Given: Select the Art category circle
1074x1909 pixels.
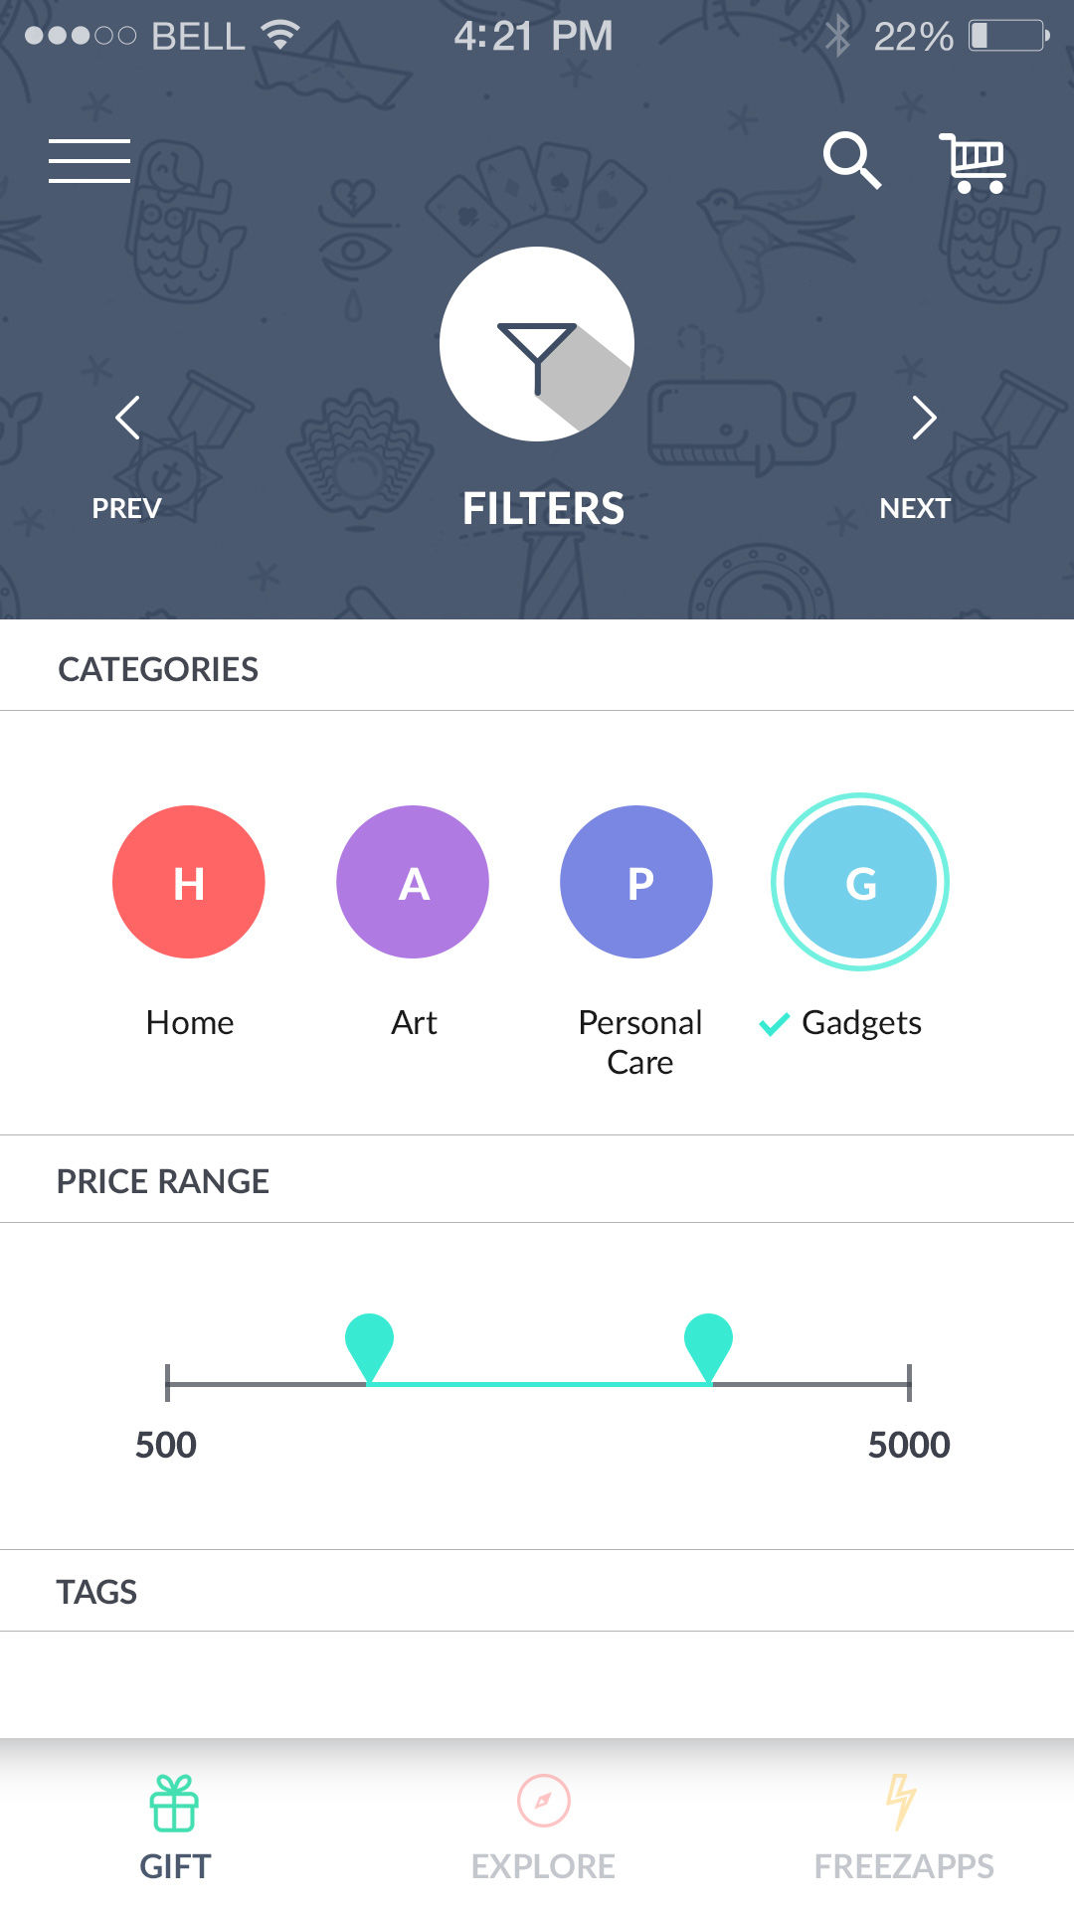Looking at the screenshot, I should (x=413, y=882).
